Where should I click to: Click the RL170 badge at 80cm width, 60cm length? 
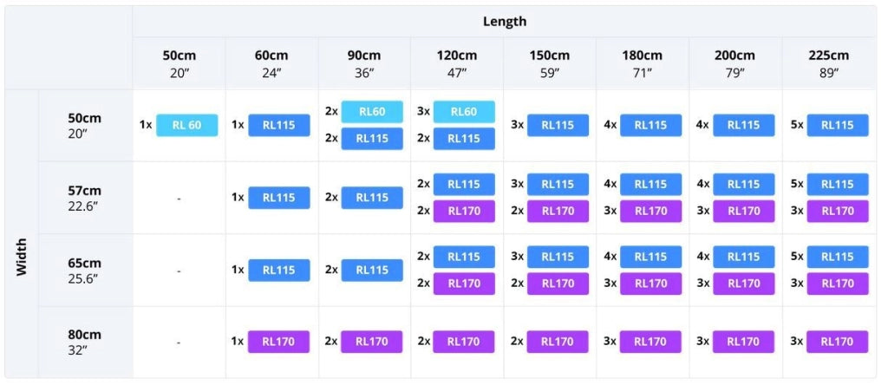point(278,342)
